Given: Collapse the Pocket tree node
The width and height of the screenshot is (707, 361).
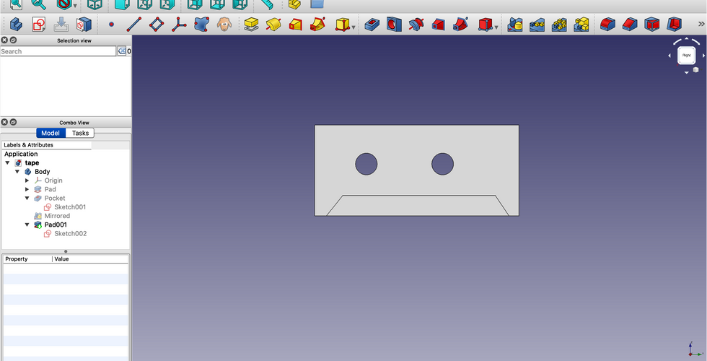Looking at the screenshot, I should click(27, 198).
